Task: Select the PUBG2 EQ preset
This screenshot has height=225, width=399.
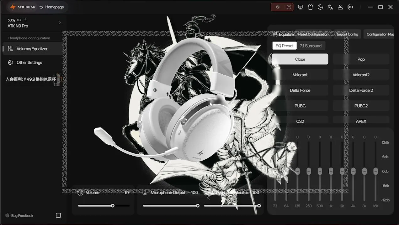Action: point(361,106)
